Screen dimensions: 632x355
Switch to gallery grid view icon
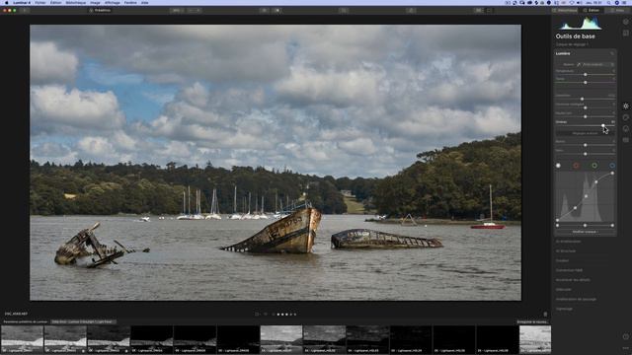click(478, 11)
